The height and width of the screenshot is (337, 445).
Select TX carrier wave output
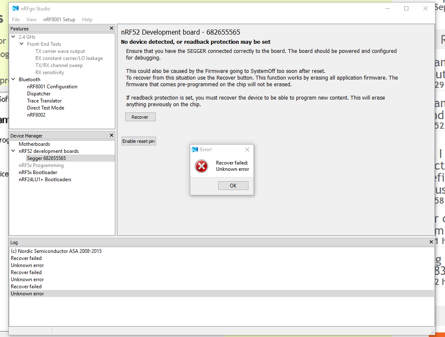point(60,51)
